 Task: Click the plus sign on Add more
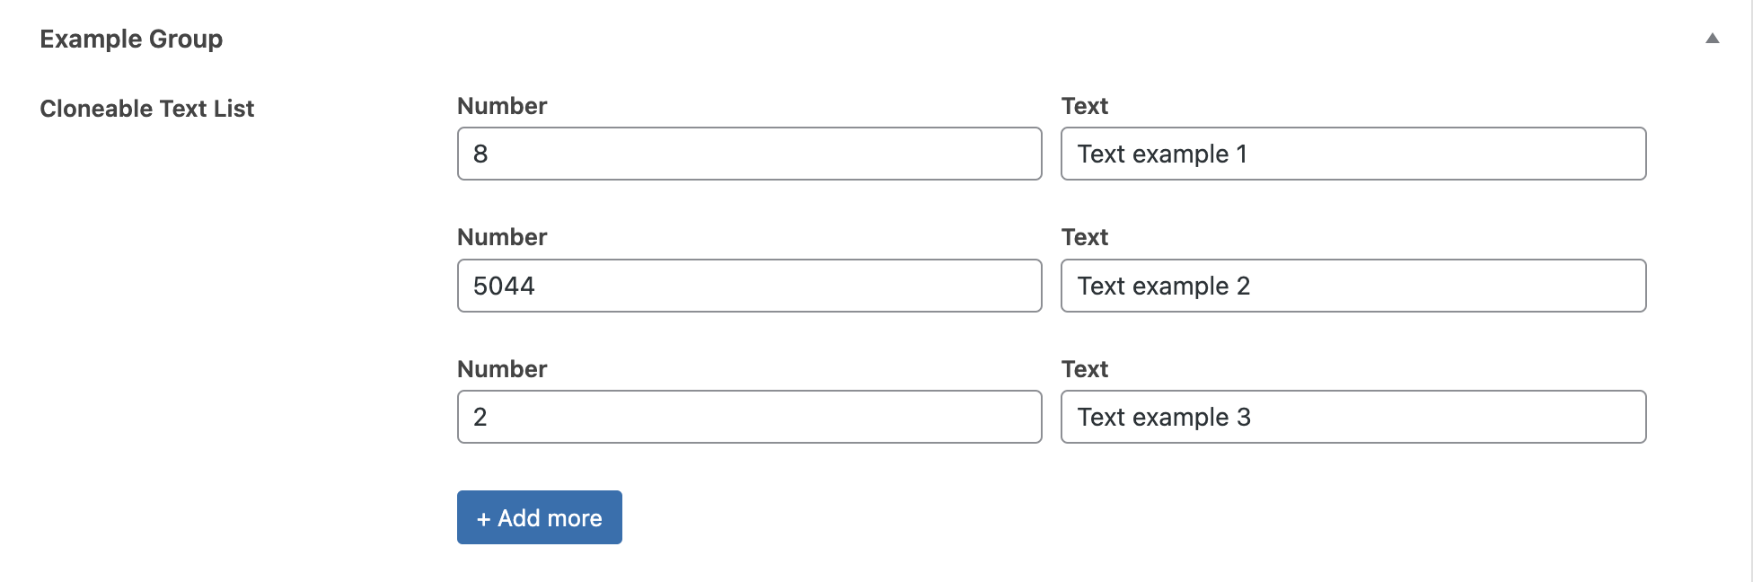(x=483, y=519)
